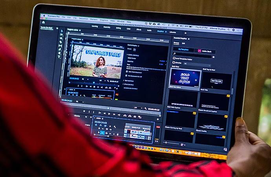
Task: Open the playback resolution dropdown
Action: 138,108
